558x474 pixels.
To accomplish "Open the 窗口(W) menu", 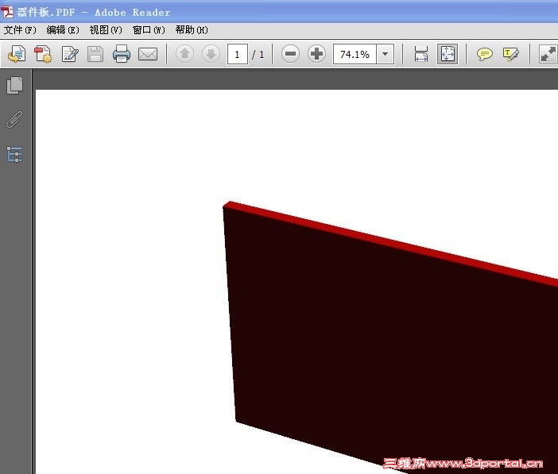I will pyautogui.click(x=149, y=30).
